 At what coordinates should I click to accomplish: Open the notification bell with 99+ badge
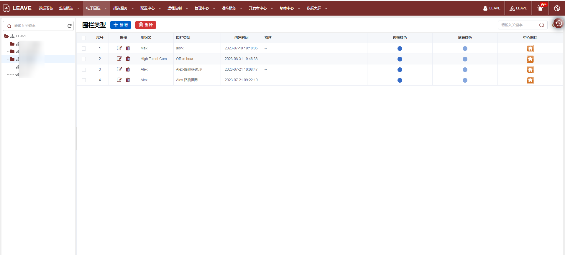coord(540,8)
